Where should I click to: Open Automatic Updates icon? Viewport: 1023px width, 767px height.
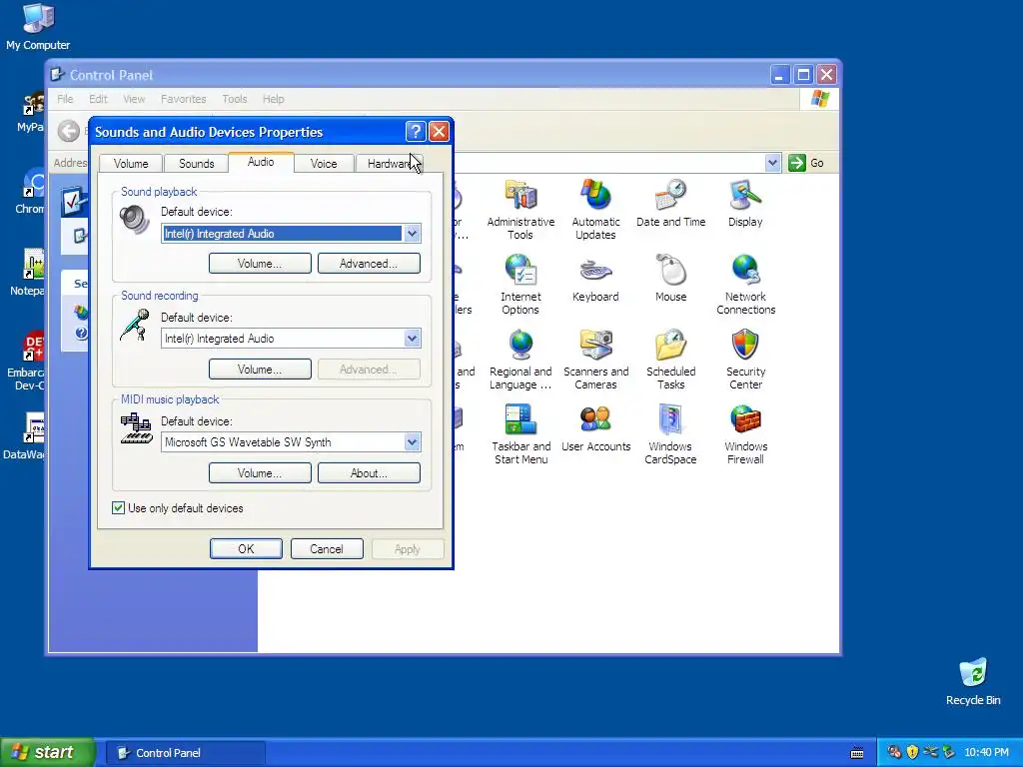point(595,210)
